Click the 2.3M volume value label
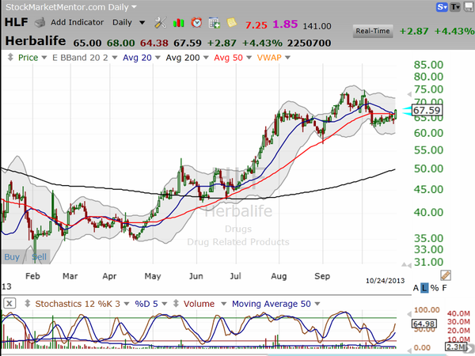The image size is (475, 356). pos(455,347)
